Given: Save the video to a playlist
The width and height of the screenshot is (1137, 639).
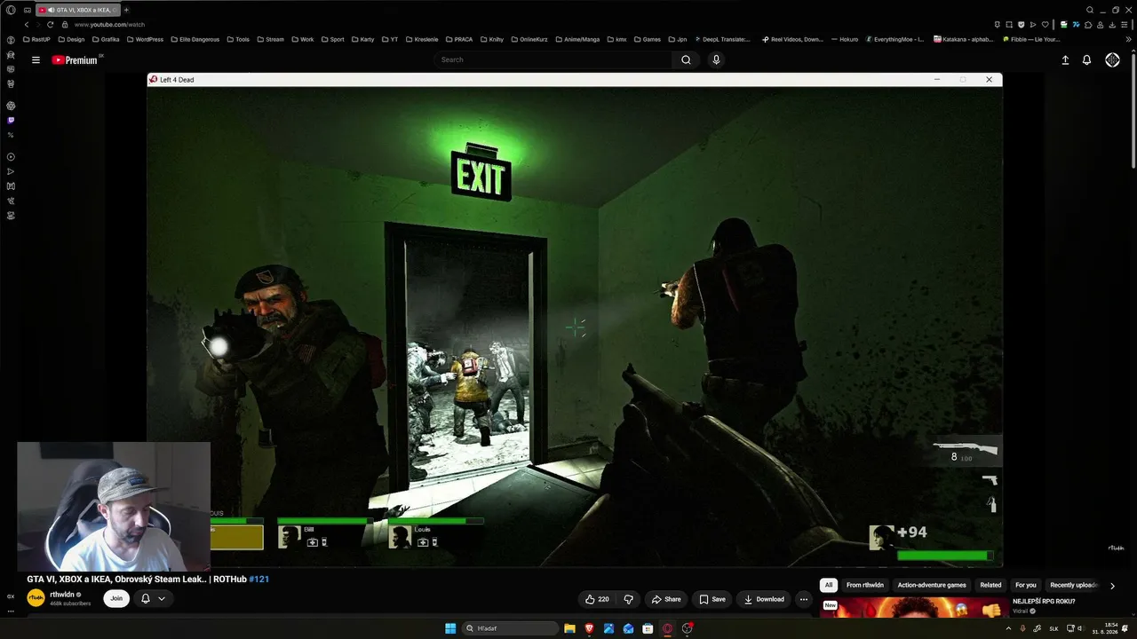Looking at the screenshot, I should pos(712,599).
